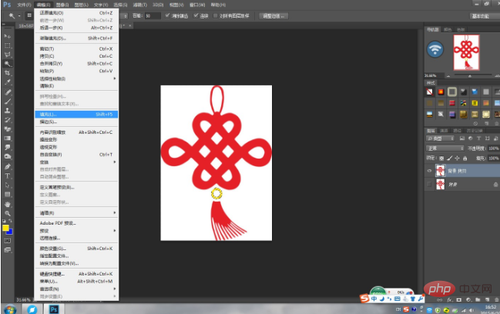This screenshot has height=314, width=500.
Task: Choose Free Transform Ctrl+T menu item
Action: [x=76, y=155]
